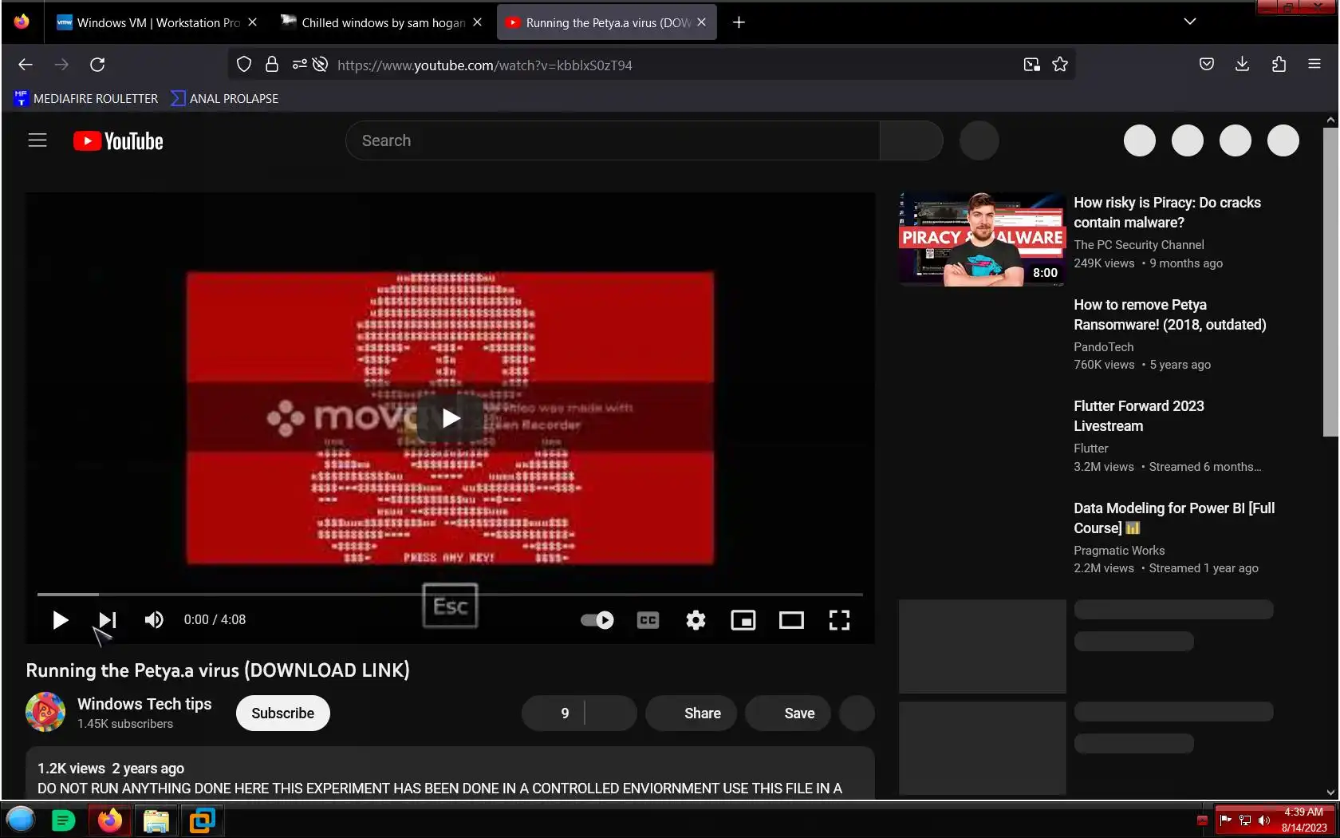
Task: Expand video description text box
Action: click(450, 773)
